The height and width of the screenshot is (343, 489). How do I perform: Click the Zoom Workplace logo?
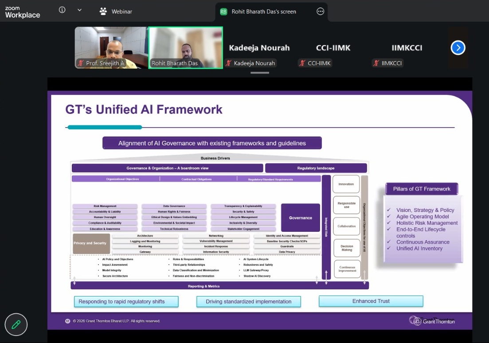23,12
